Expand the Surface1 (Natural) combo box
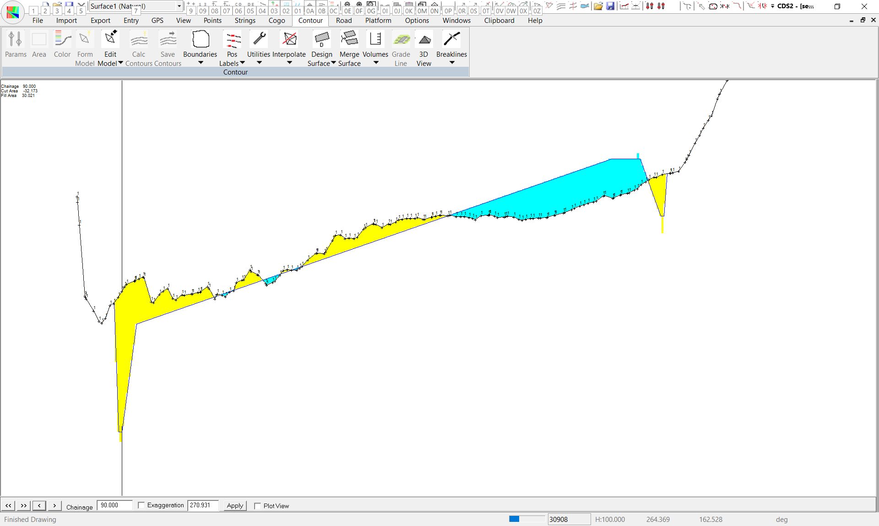Screen dimensions: 879x526 point(179,6)
